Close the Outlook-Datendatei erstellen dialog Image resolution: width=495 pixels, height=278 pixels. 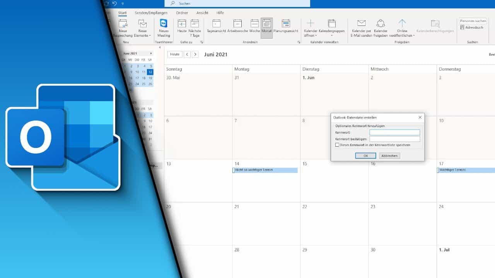point(420,117)
